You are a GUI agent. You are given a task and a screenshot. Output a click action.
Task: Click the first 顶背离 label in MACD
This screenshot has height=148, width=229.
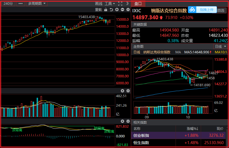click(x=17, y=130)
